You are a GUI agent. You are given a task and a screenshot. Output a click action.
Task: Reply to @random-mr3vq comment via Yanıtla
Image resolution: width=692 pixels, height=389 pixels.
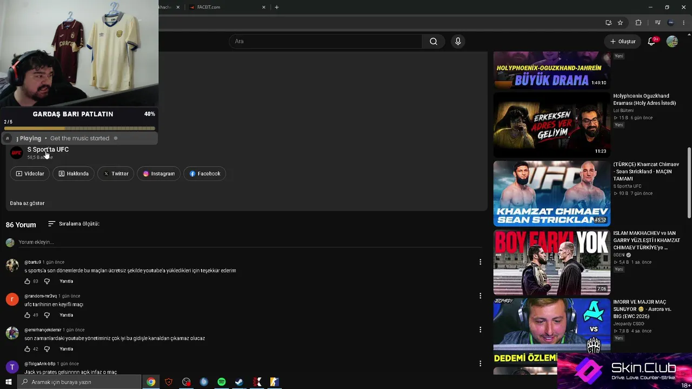coord(66,315)
